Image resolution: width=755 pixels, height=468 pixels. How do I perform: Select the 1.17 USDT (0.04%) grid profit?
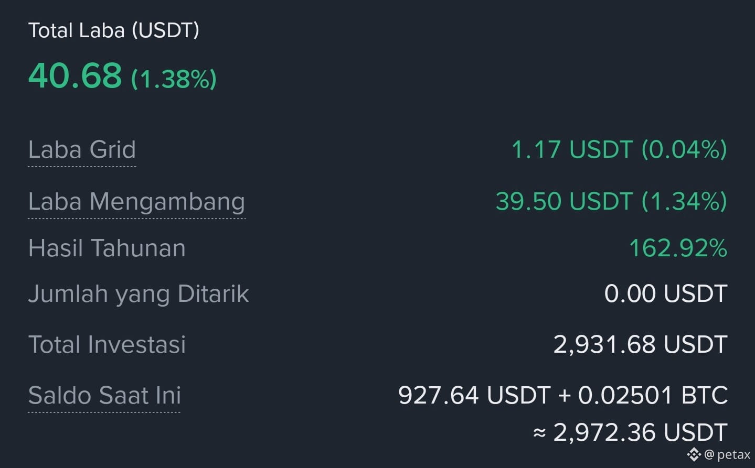(x=619, y=150)
